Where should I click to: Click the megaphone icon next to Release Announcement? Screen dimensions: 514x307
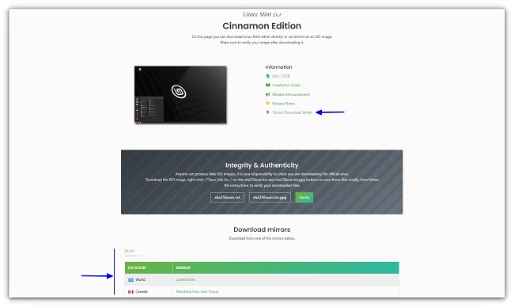[x=267, y=94]
